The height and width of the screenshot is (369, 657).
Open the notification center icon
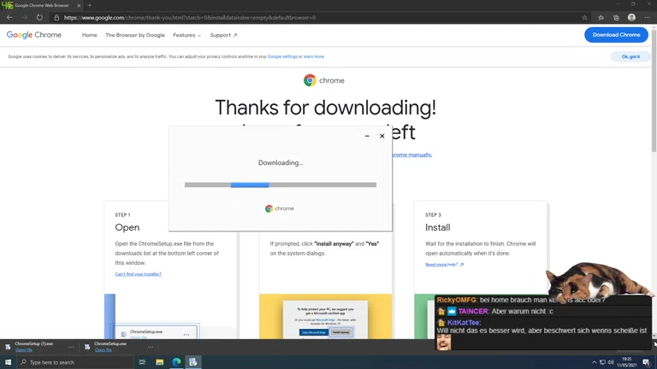[x=647, y=362]
